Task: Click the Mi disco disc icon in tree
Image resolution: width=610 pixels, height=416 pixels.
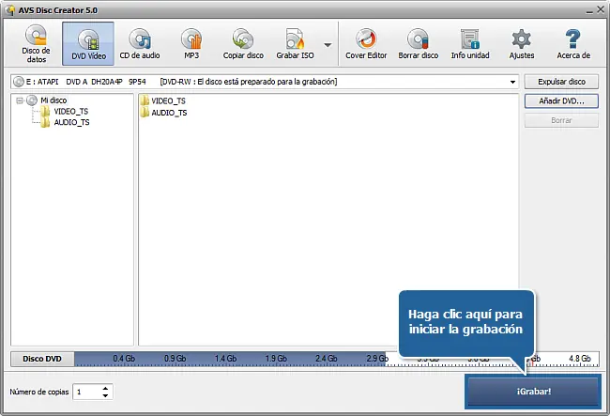Action: [x=32, y=100]
